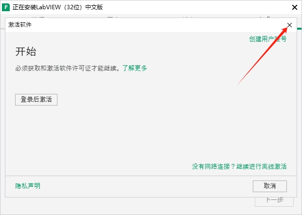Click 没有网络连接？继续进行离线激活 link
This screenshot has height=215, width=302.
[x=239, y=166]
